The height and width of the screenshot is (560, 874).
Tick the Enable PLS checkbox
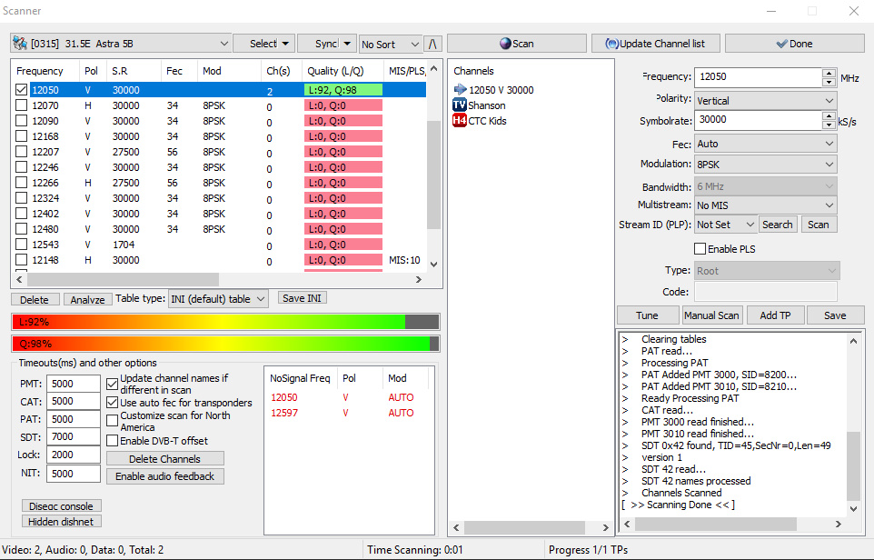700,249
